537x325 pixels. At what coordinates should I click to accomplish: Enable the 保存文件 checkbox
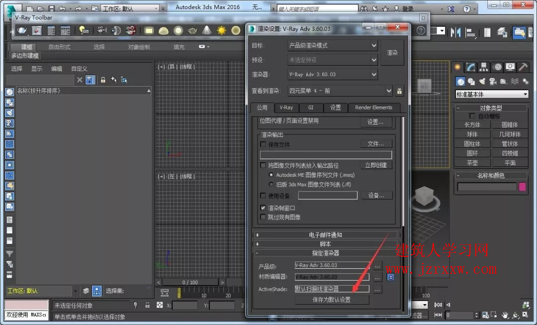point(263,144)
